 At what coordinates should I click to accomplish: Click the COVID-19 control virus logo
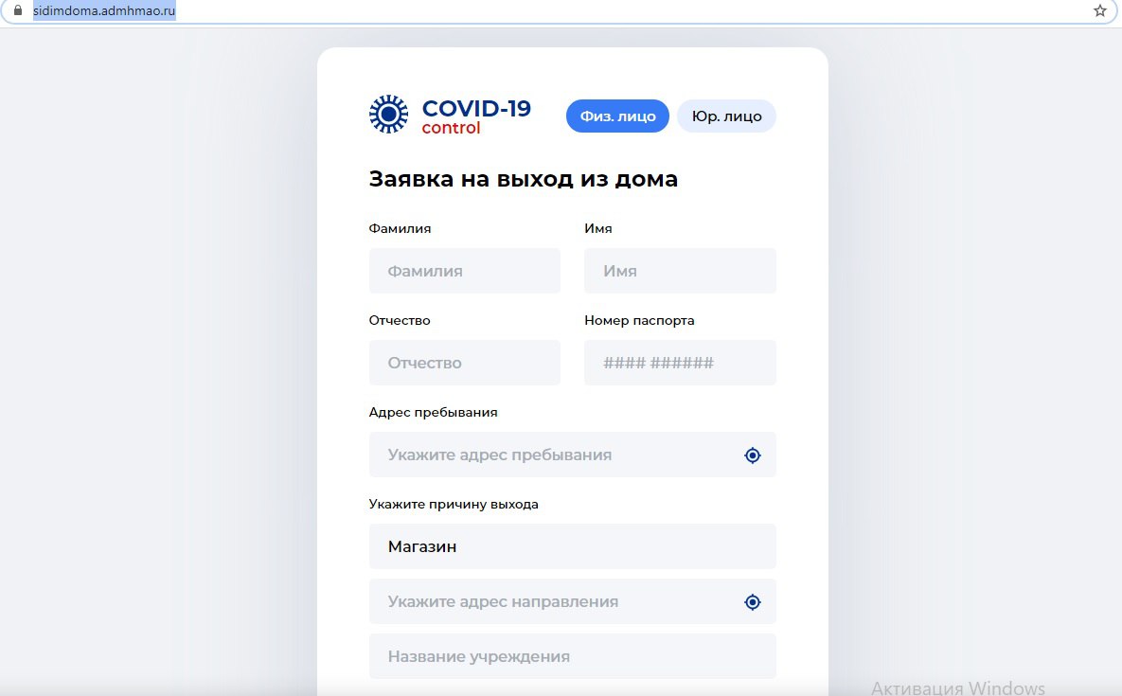[x=388, y=115]
